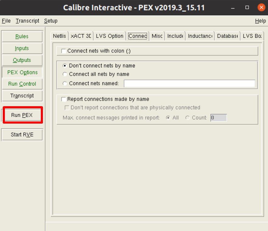Screen dimensions: 268x231
Task: Open the Inputs panel
Action: [x=22, y=48]
